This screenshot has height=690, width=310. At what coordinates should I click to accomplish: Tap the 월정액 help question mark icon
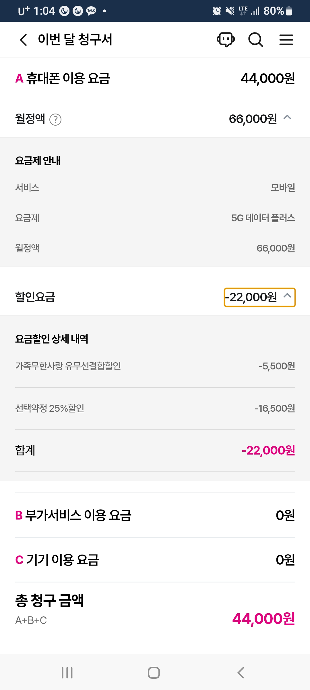tap(55, 120)
